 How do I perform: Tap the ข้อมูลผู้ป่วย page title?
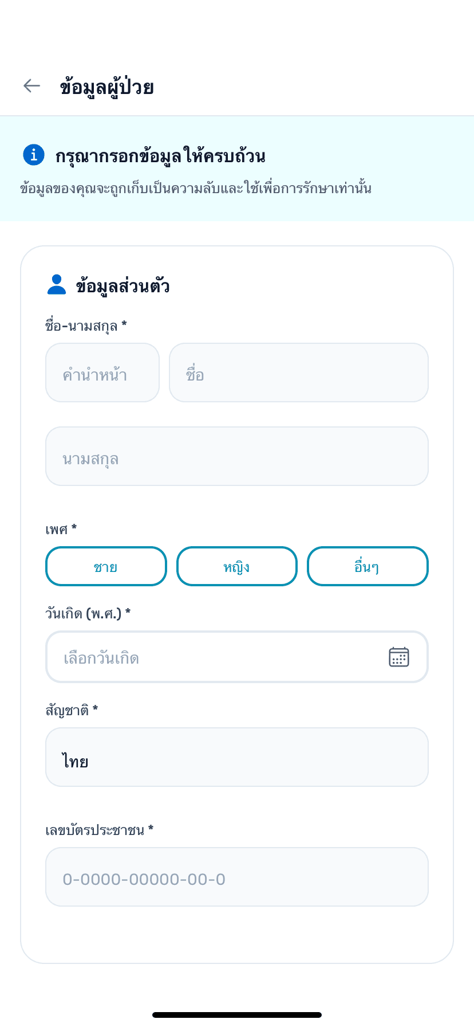click(x=107, y=87)
